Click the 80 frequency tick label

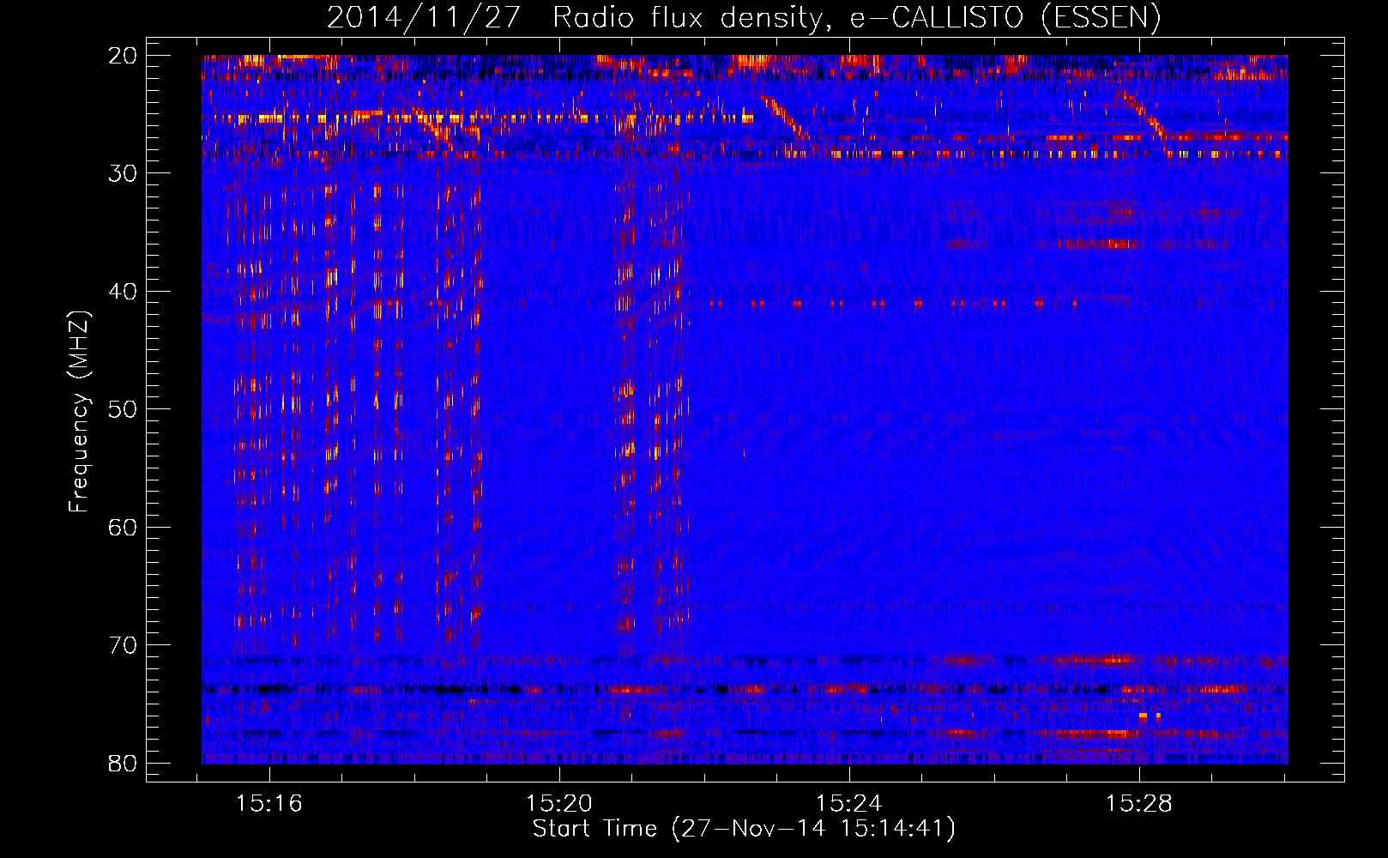pyautogui.click(x=123, y=763)
